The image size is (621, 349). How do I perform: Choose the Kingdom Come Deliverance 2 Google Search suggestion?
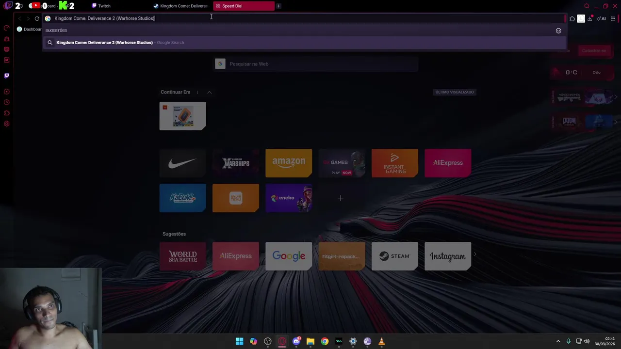[304, 43]
